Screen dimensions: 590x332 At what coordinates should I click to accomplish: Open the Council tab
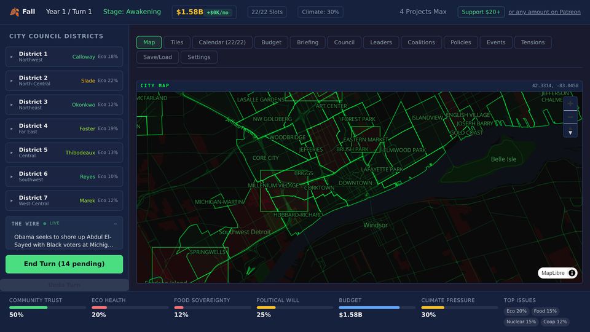344,42
